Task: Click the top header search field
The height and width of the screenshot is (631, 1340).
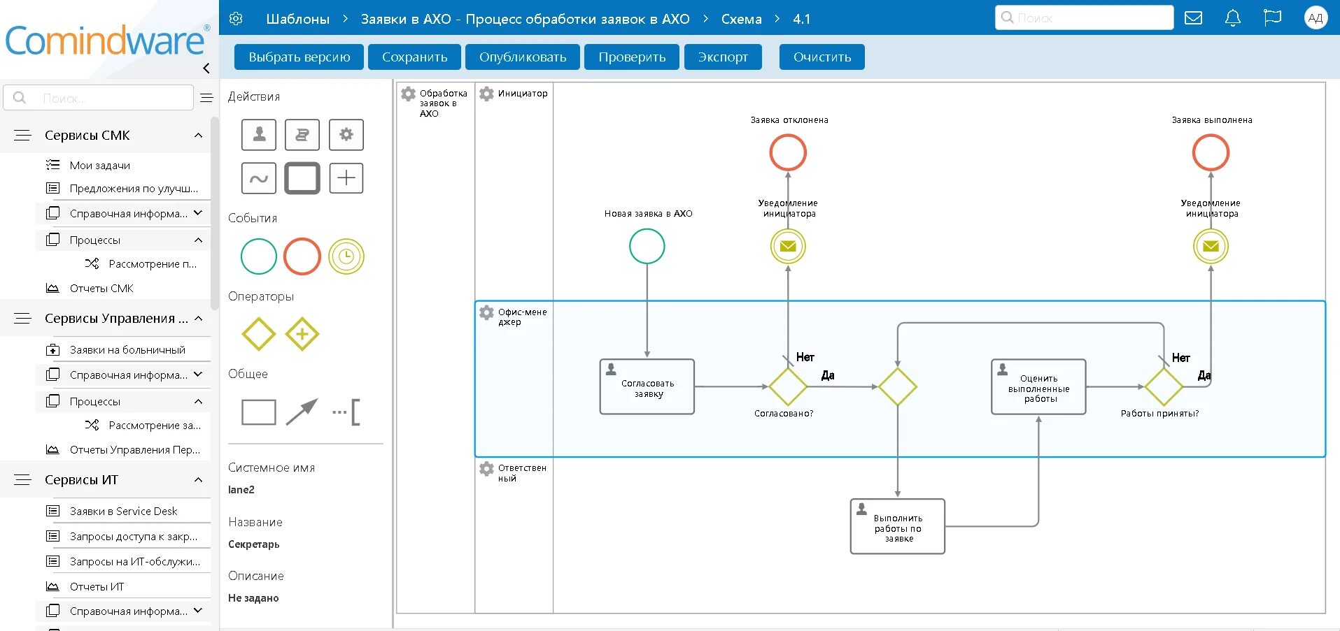Action: click(1084, 17)
